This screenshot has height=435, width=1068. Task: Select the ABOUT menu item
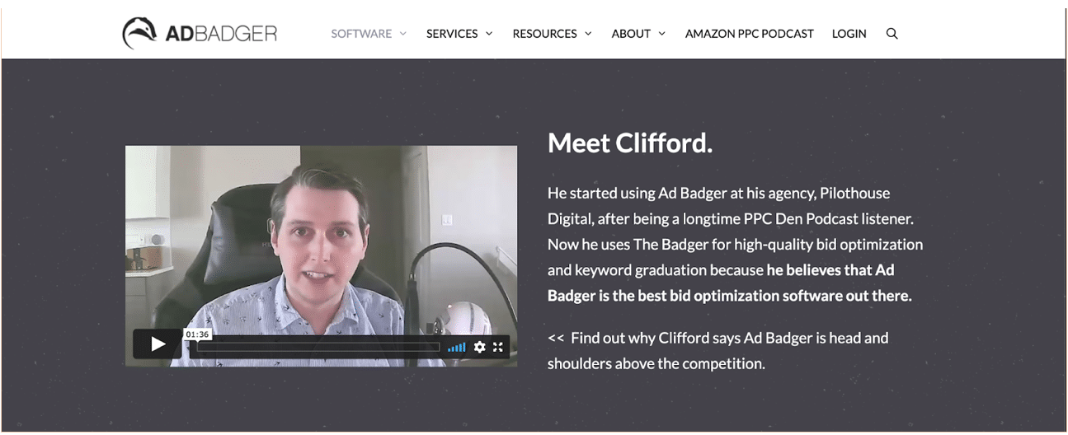(631, 34)
